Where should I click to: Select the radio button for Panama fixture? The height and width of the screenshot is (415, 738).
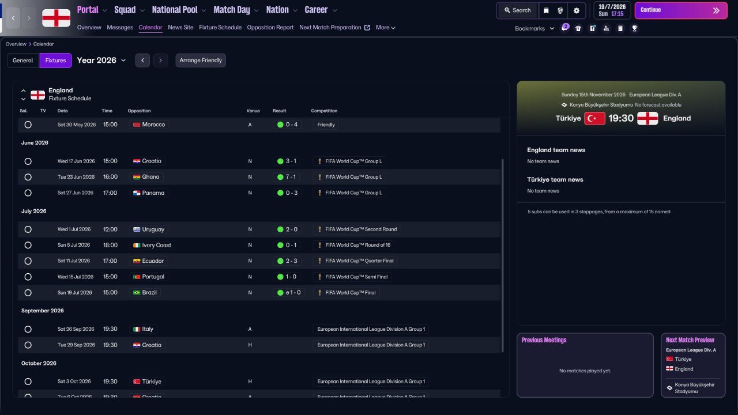(x=28, y=193)
